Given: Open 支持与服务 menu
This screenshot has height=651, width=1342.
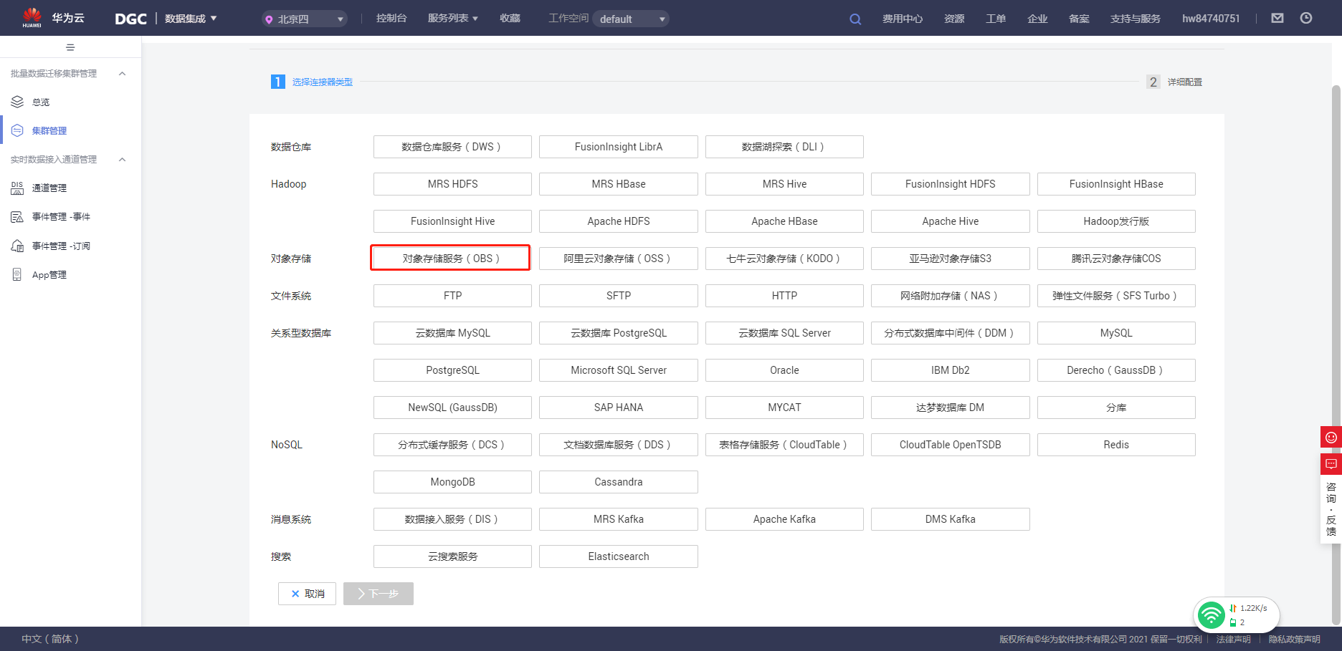Looking at the screenshot, I should 1136,19.
